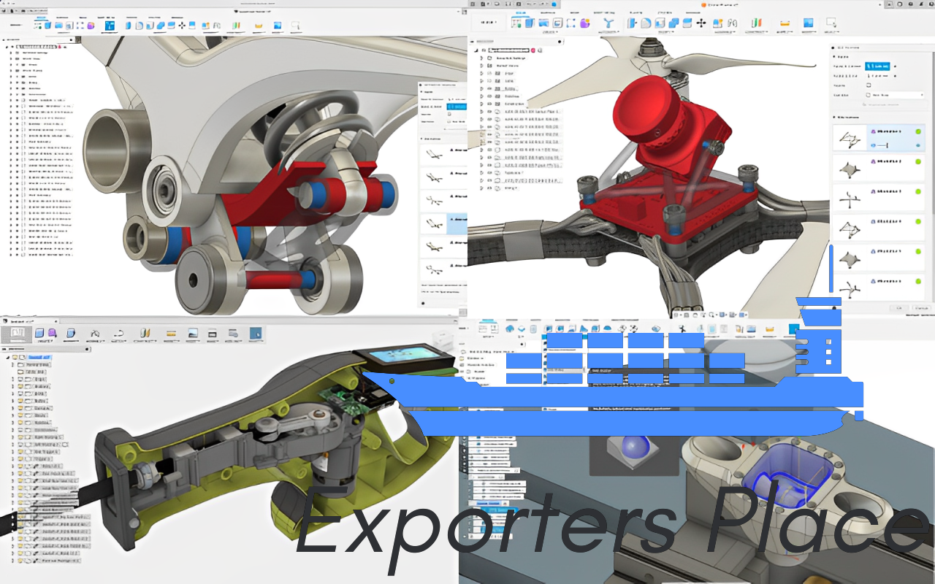The height and width of the screenshot is (584, 935).
Task: Choose the Move/Copy cross-arrows icon in drone window
Action: pyautogui.click(x=701, y=23)
